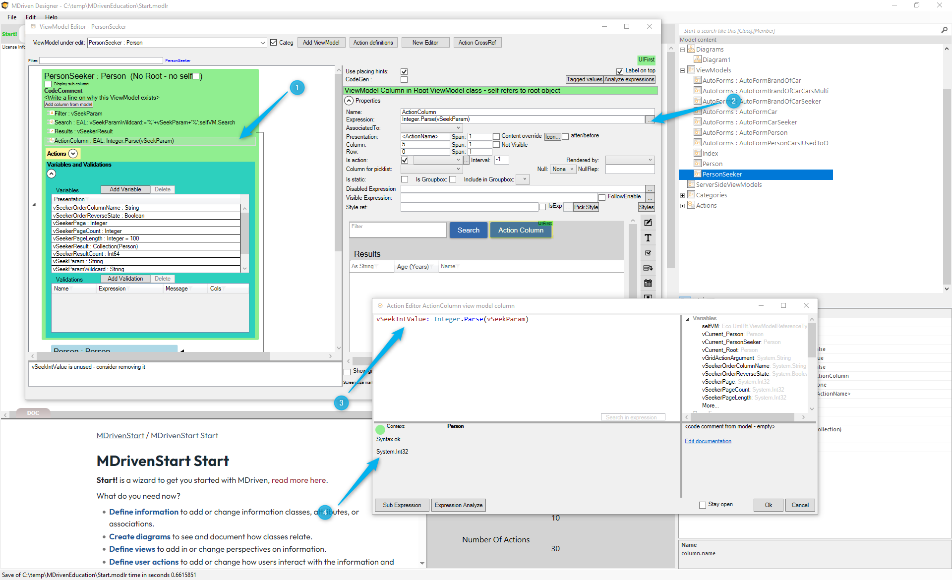Click the picklist sort widget icon
The image size is (952, 580).
pos(648,268)
